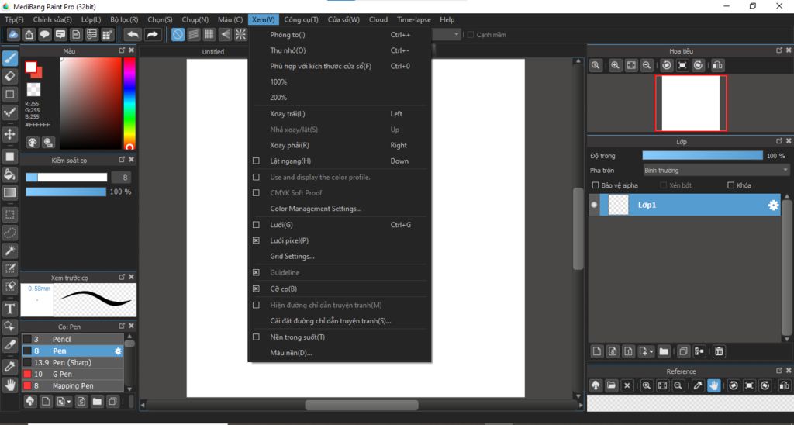Select the Text tool
This screenshot has width=794, height=425.
(9, 308)
